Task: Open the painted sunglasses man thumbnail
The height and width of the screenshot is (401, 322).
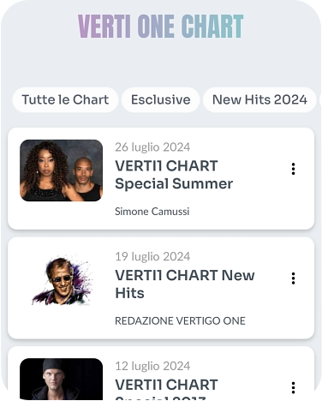Action: click(x=61, y=280)
